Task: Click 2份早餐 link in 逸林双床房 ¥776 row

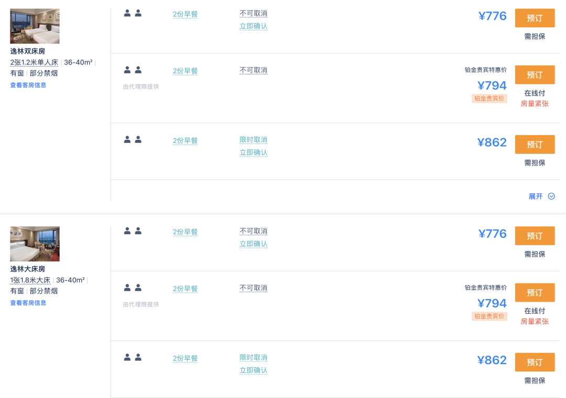Action: (186, 14)
